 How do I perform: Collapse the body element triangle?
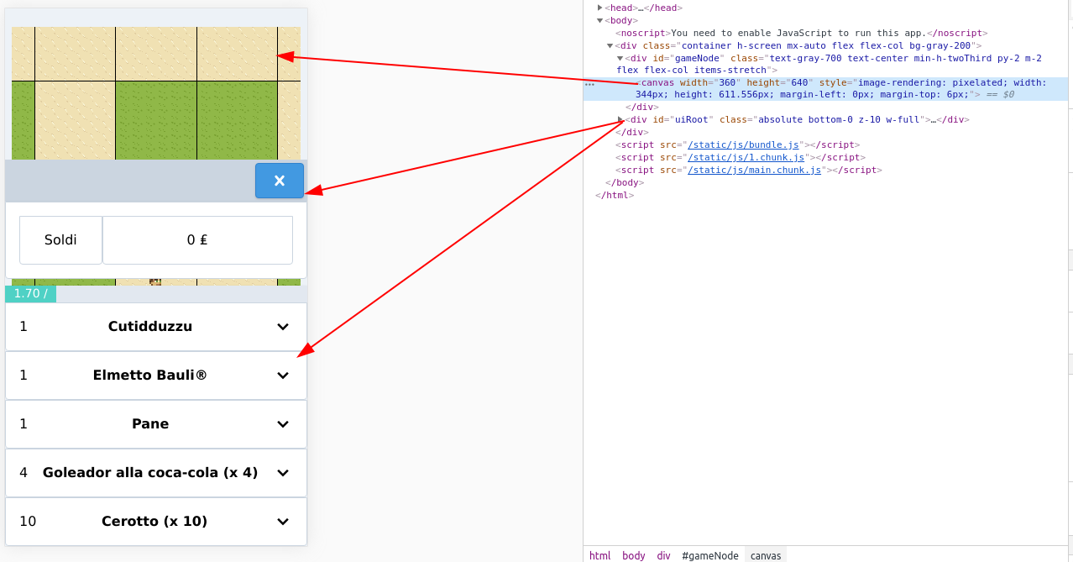click(599, 20)
